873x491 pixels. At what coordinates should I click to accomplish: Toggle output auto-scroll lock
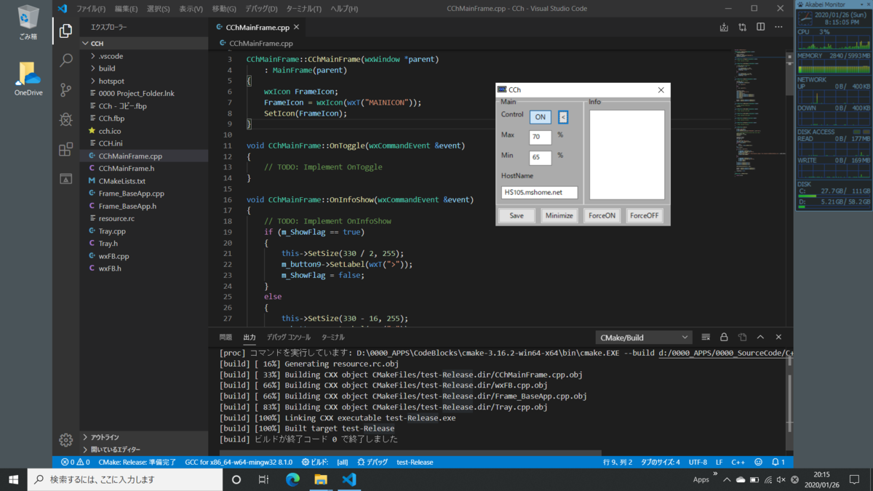(x=723, y=337)
